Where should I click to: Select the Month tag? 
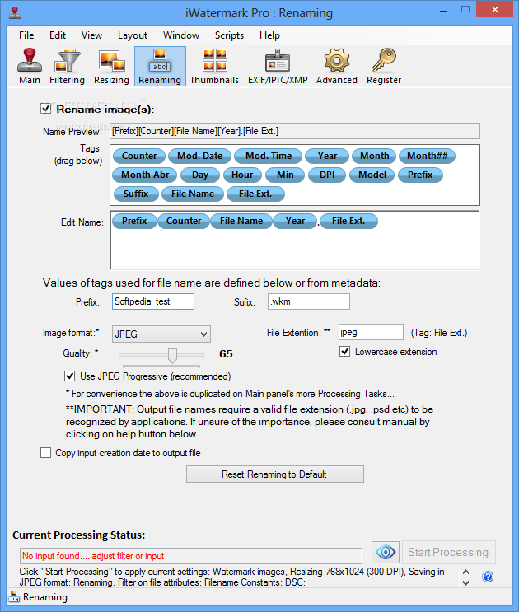click(x=374, y=157)
